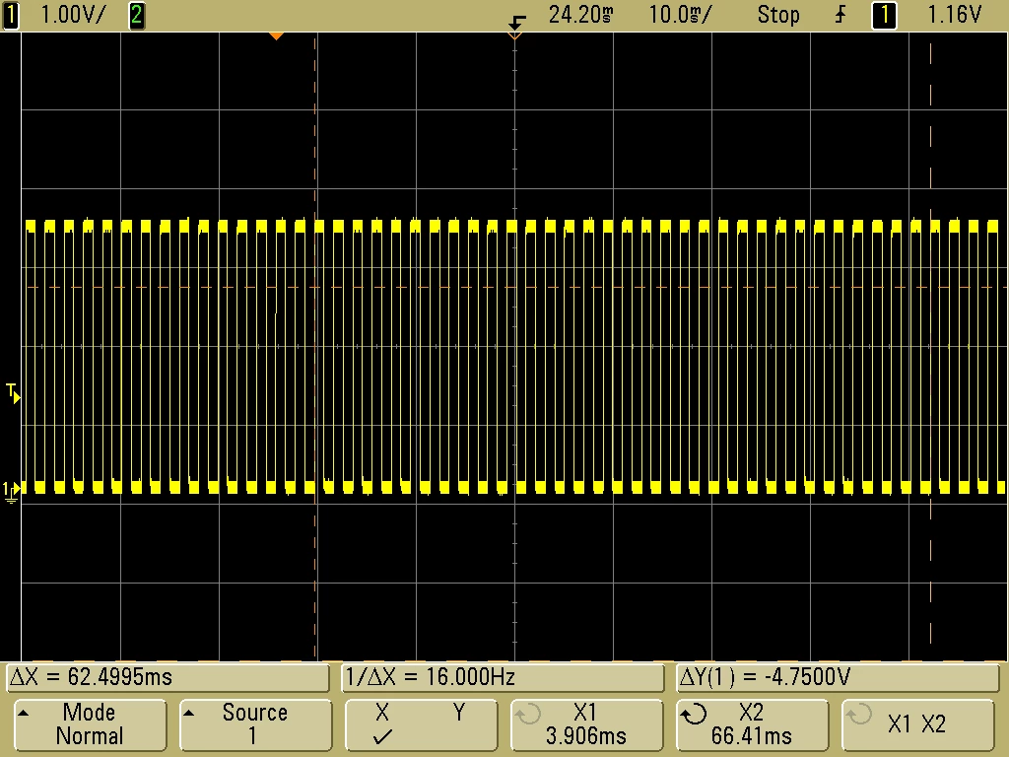This screenshot has width=1009, height=757.
Task: Click the channel 1 indicator at top left
Action: [x=10, y=15]
